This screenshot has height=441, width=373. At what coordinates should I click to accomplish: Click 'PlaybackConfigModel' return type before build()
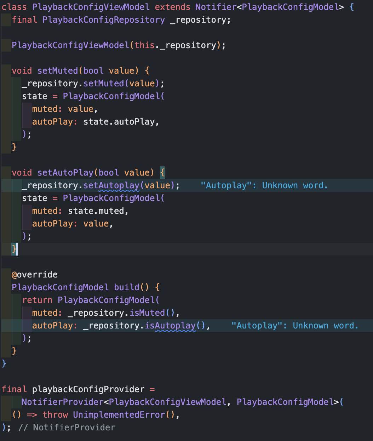[60, 287]
